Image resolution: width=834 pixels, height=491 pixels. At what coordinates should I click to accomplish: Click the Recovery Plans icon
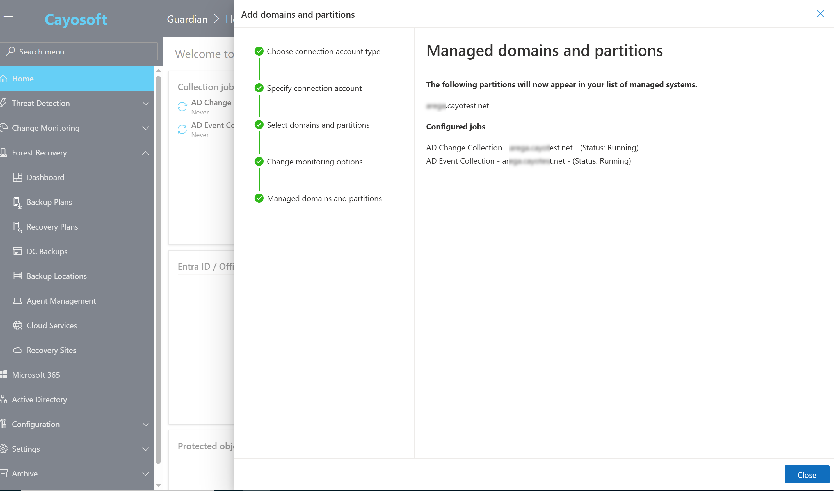pos(17,227)
